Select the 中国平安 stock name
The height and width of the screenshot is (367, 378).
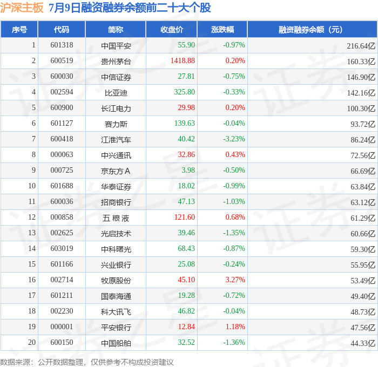click(x=116, y=46)
